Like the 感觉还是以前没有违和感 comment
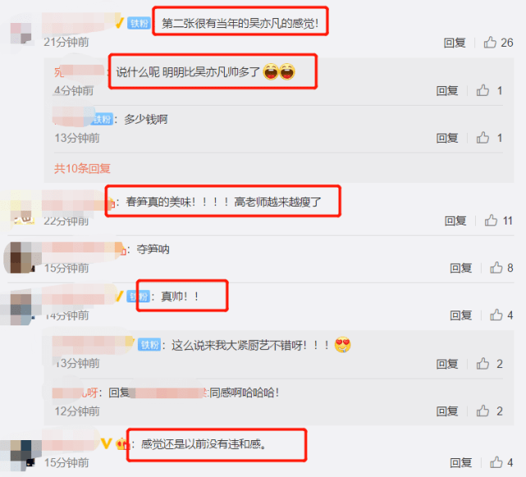The width and height of the screenshot is (526, 477). point(496,462)
